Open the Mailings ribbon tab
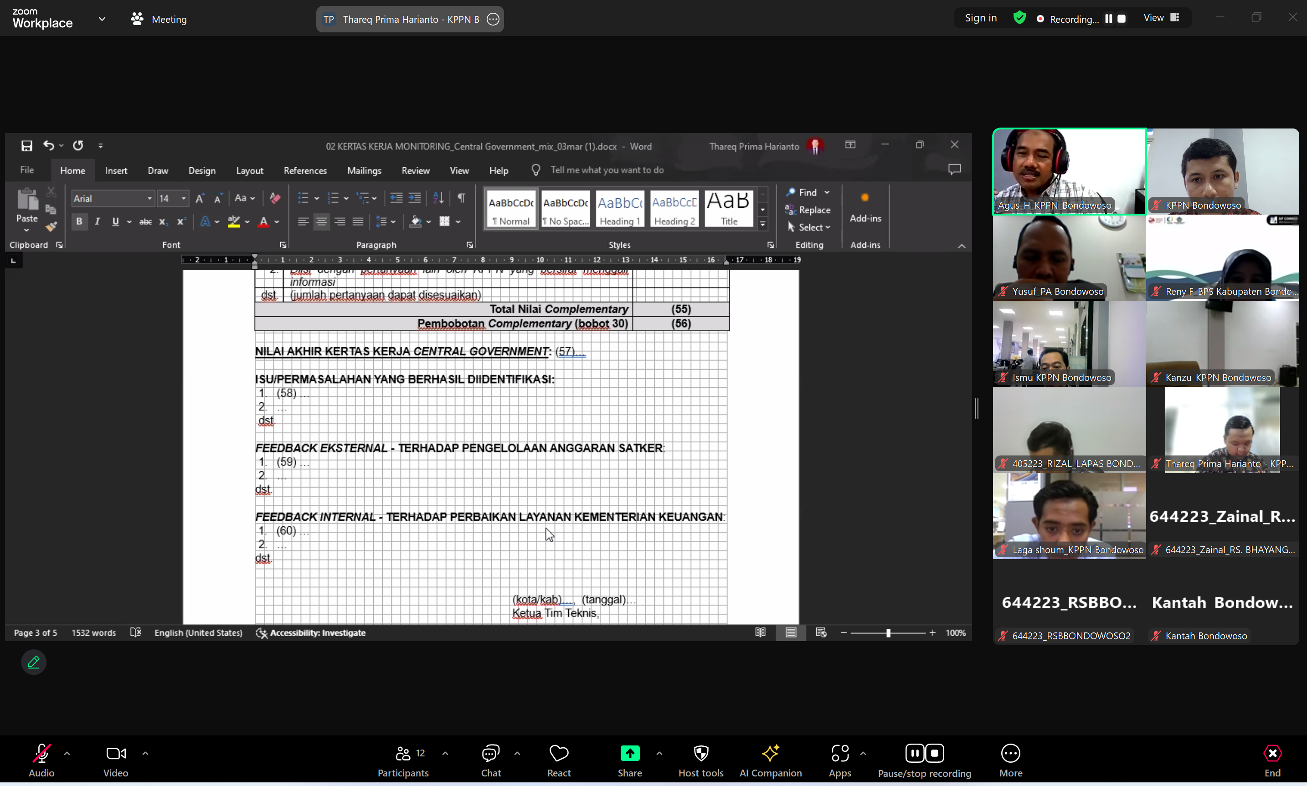Image resolution: width=1307 pixels, height=786 pixels. tap(365, 170)
